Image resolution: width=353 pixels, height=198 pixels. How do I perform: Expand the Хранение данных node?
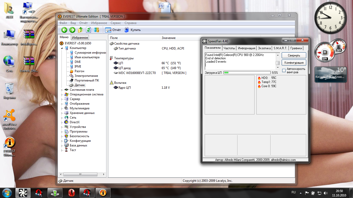coord(62,113)
